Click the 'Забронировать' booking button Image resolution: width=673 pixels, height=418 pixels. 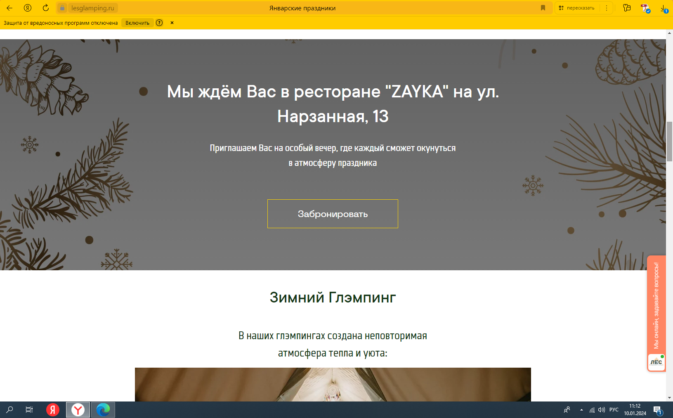click(333, 214)
